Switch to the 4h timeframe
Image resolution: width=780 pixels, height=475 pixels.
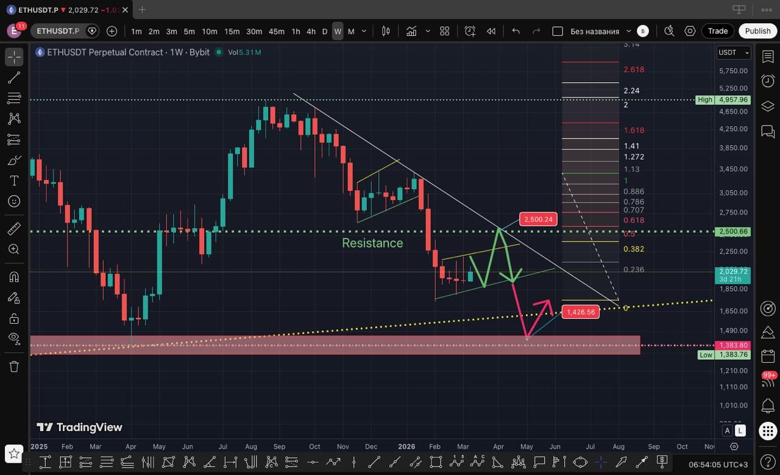click(x=311, y=31)
